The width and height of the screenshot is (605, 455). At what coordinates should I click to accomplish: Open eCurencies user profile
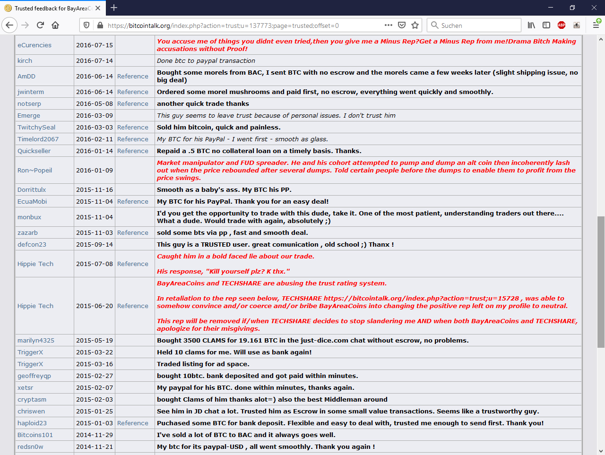coord(35,45)
